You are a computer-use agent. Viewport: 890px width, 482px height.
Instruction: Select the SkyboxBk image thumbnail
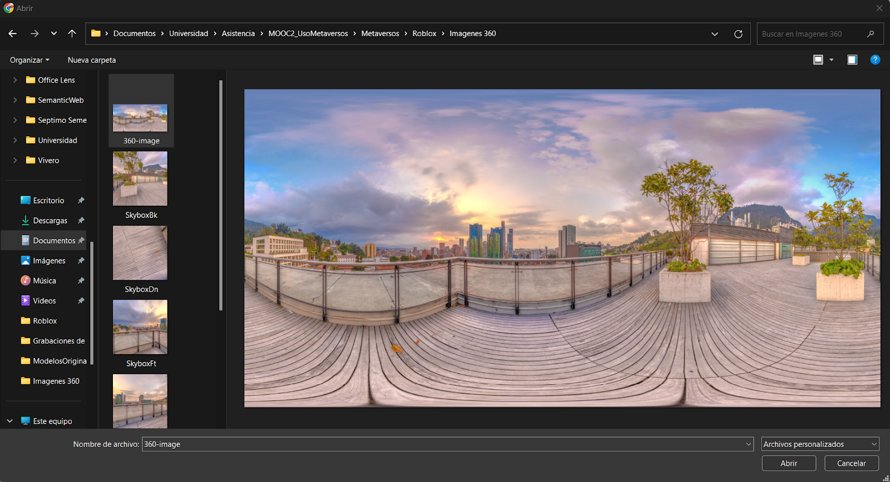tap(140, 179)
